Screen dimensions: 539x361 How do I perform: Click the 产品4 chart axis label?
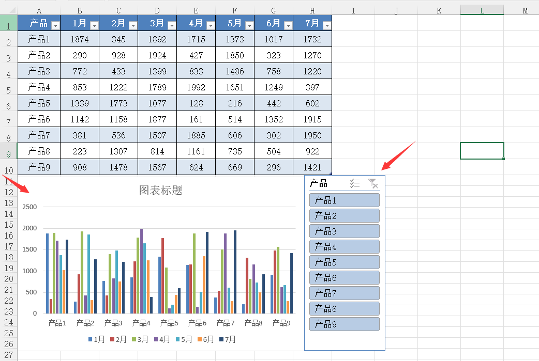coord(141,323)
